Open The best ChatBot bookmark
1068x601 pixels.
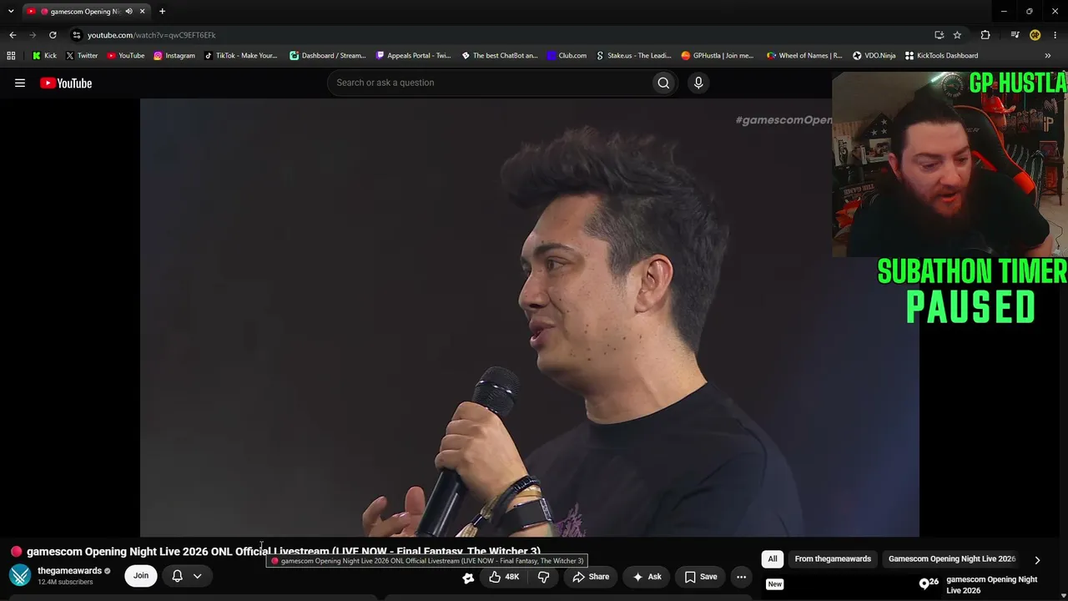coord(500,56)
